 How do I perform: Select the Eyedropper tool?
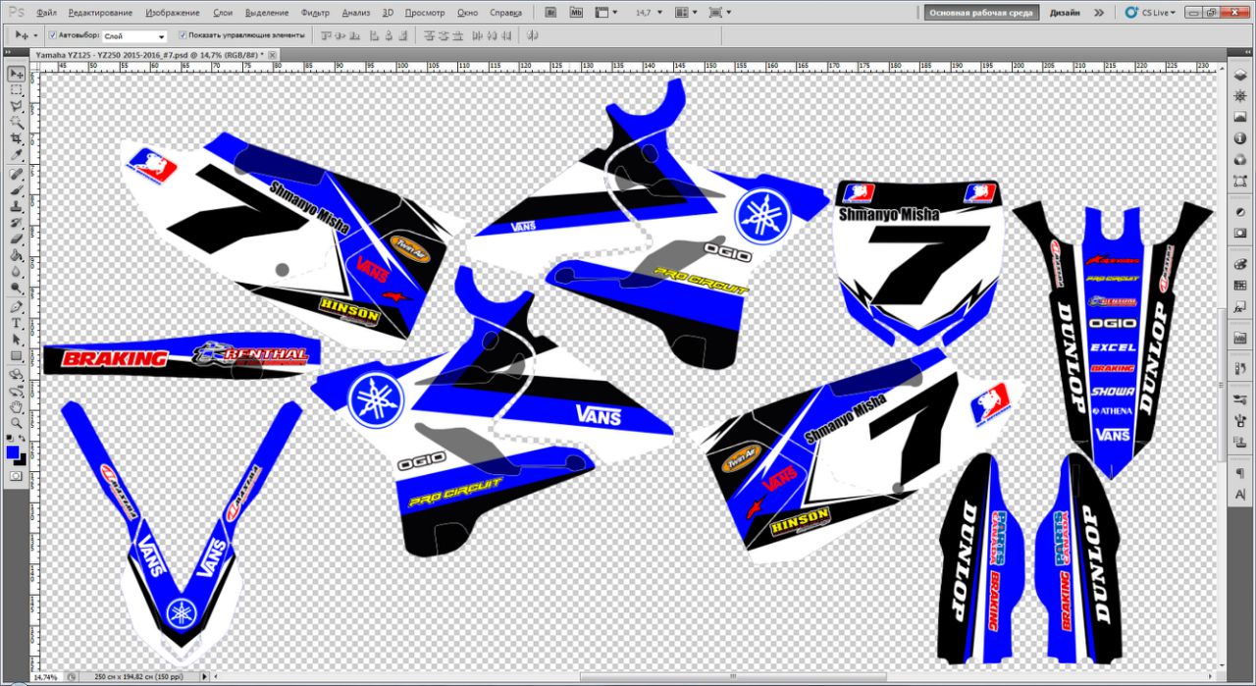click(x=17, y=156)
